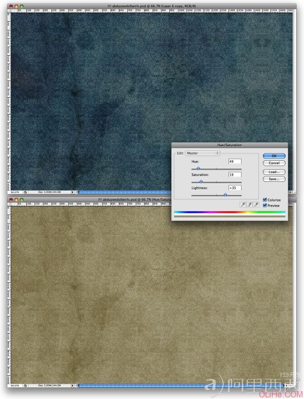Cancel the Hue/Saturation dialog
The height and width of the screenshot is (399, 304).
click(x=274, y=163)
